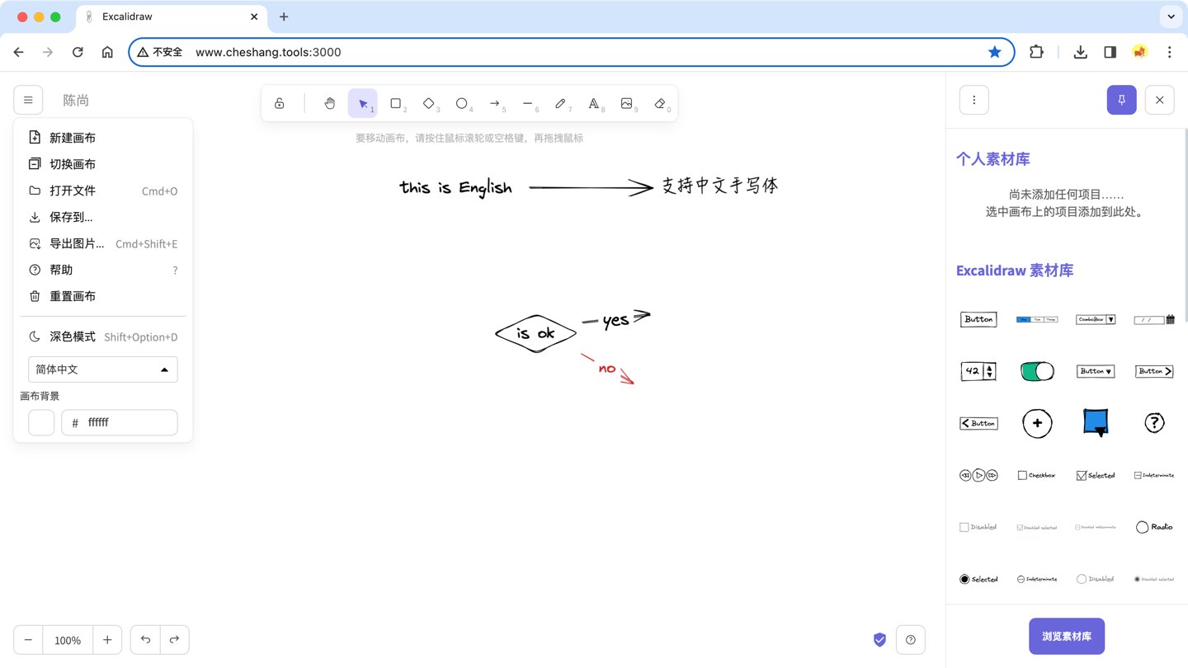
Task: Select the diamond shape tool
Action: 429,103
